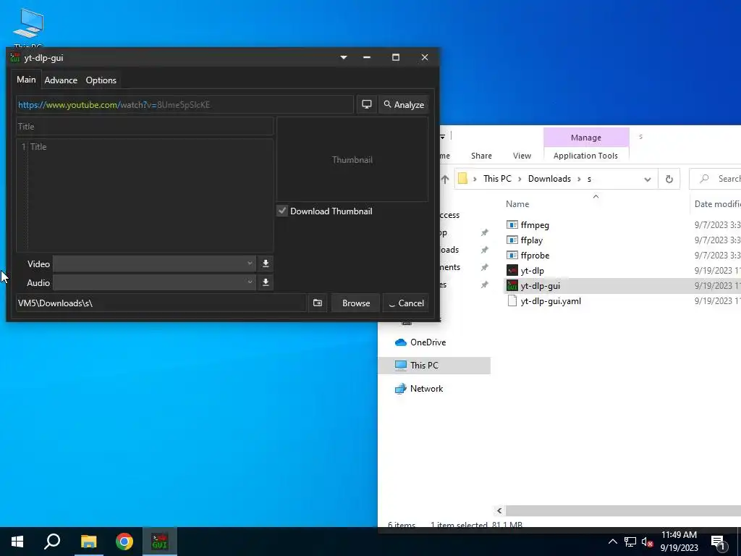741x556 pixels.
Task: Uncheck the Download Thumbnail checkbox
Action: tap(282, 211)
